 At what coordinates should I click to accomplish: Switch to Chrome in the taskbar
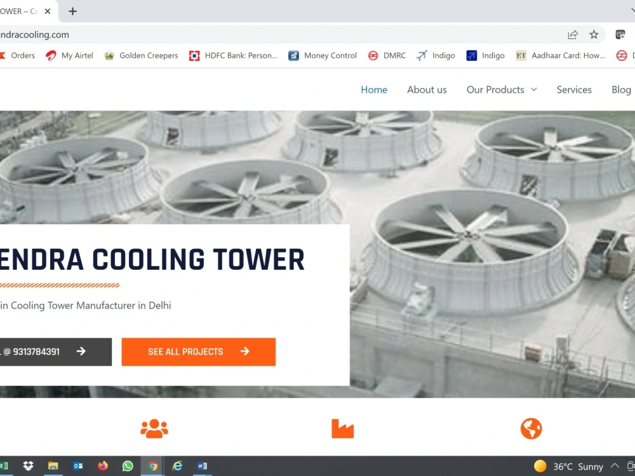point(152,466)
